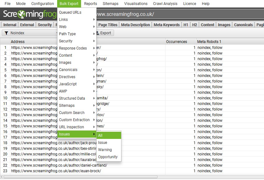Expand the Images submenu in the menu
The height and width of the screenshot is (180, 264).
pos(77,63)
